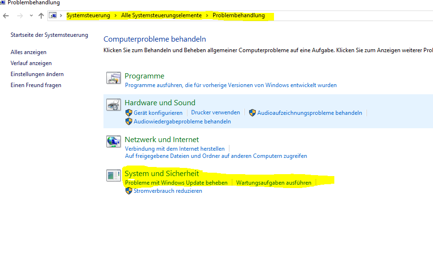Open Stromverbrauch reduzieren troubleshooter
The height and width of the screenshot is (255, 433).
click(x=168, y=191)
